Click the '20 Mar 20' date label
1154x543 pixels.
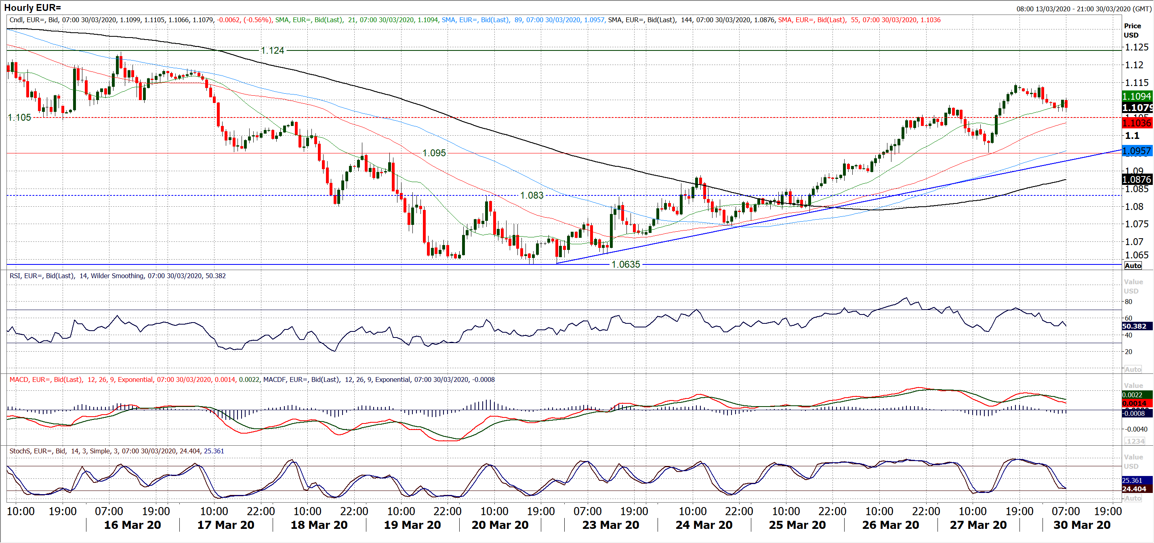[x=500, y=525]
